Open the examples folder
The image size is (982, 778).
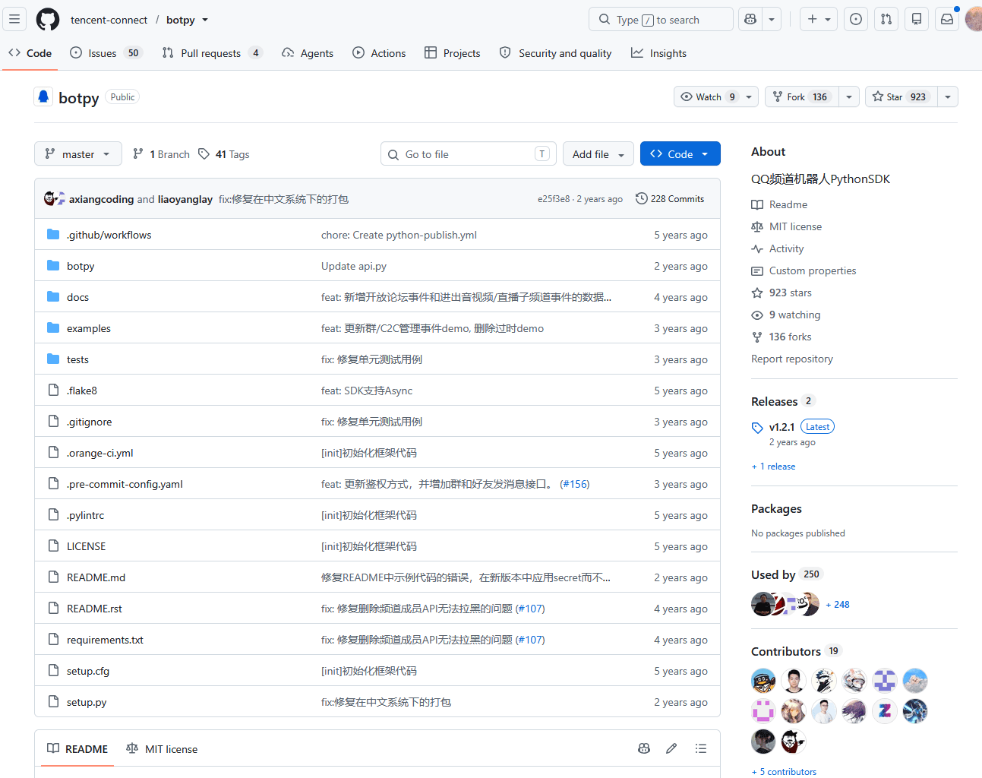tap(89, 328)
